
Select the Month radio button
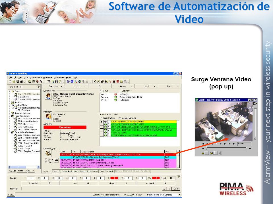click(46, 162)
